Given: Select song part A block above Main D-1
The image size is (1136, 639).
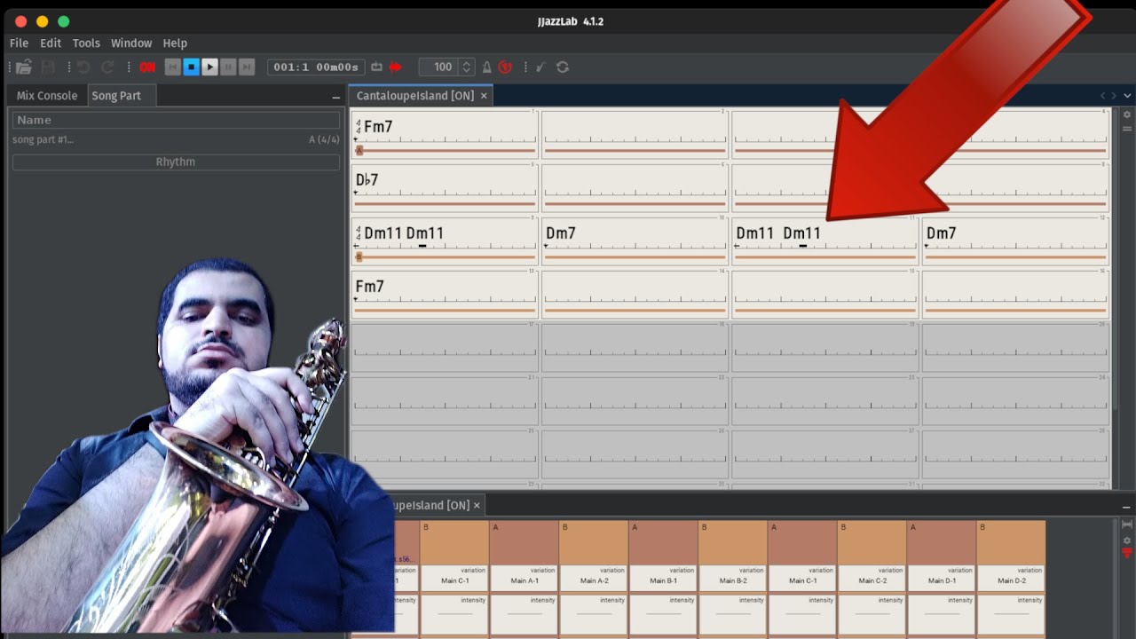Looking at the screenshot, I should [x=942, y=542].
